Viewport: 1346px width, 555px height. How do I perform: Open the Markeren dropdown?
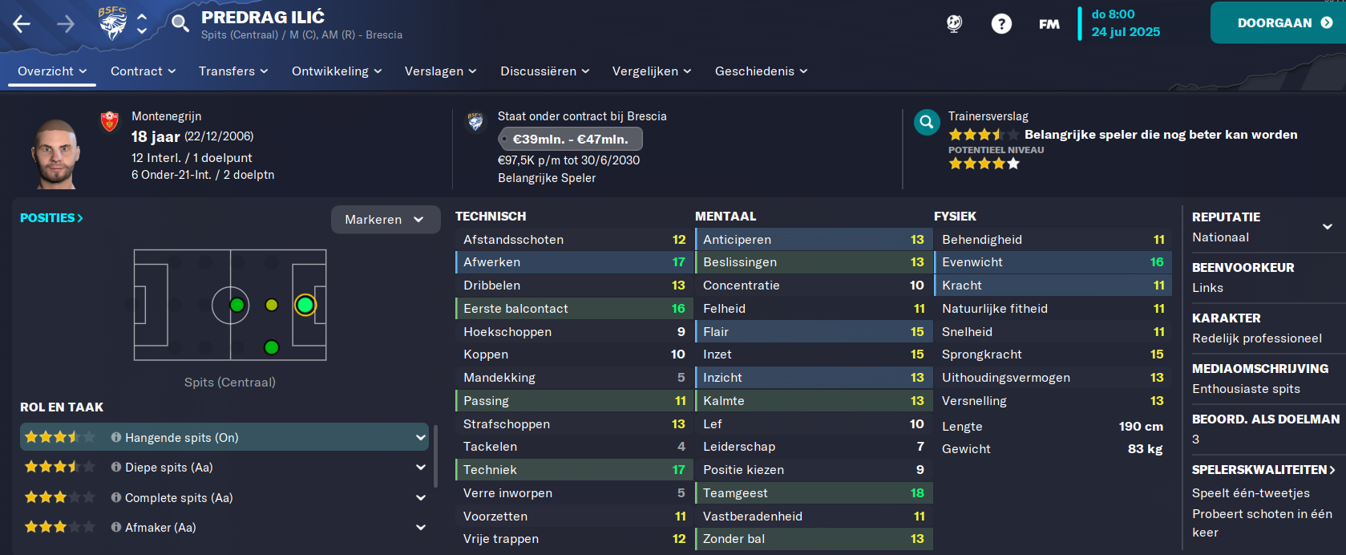point(386,220)
